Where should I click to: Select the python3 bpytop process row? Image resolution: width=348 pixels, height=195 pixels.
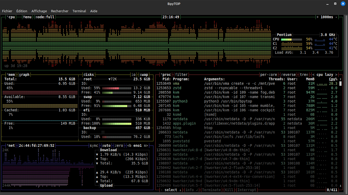click(247, 101)
